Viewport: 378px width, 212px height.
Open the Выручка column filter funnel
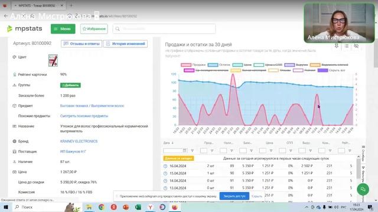click(311, 151)
